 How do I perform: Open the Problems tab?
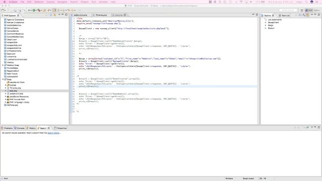[7, 128]
